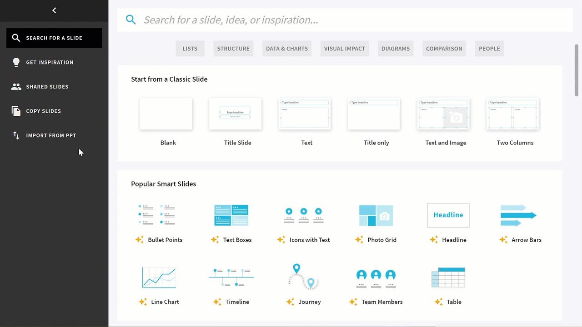Viewport: 582px width, 327px height.
Task: Filter slides by Lists category
Action: (190, 49)
